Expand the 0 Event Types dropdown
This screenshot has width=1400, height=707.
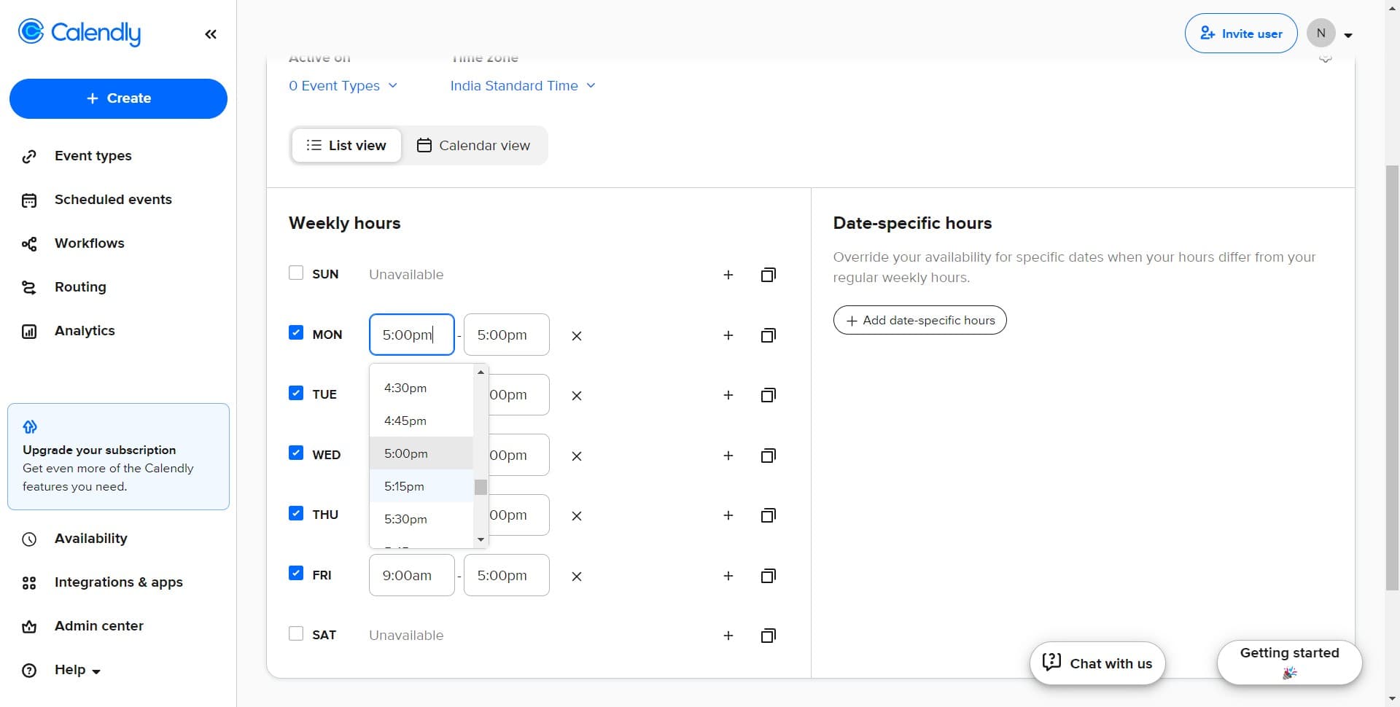343,86
